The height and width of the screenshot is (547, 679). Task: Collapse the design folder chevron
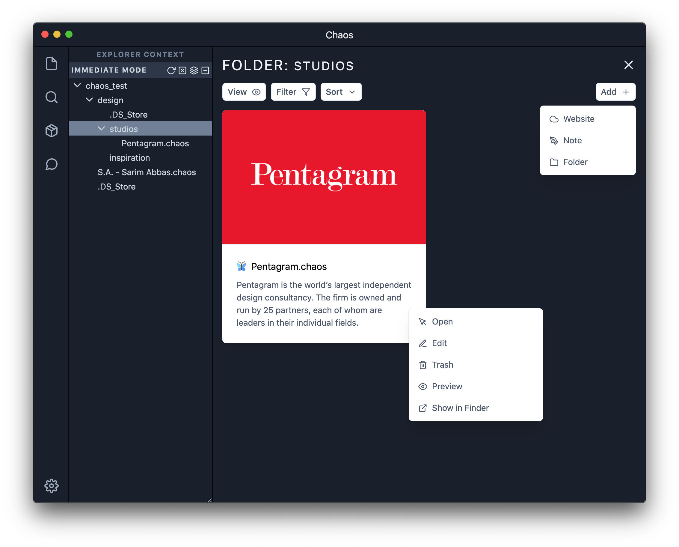coord(89,100)
